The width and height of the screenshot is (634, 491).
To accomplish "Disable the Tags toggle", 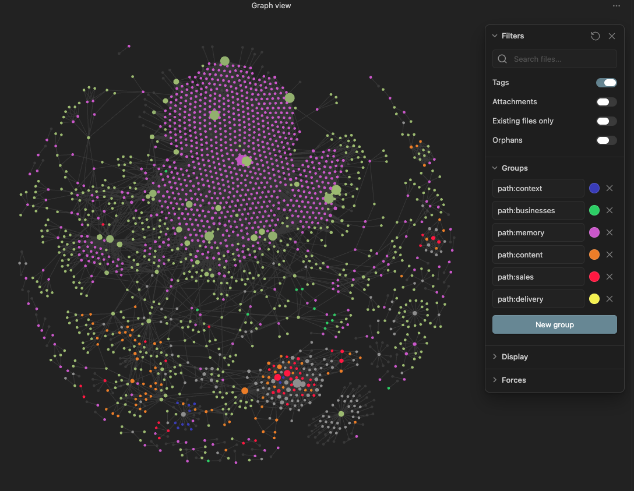I will click(606, 82).
